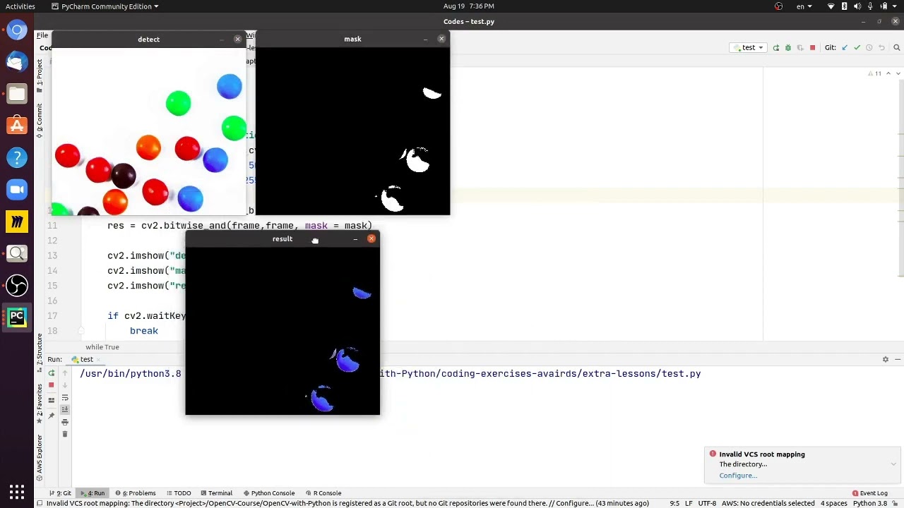This screenshot has width=904, height=508.
Task: Open the Event Log
Action: [x=869, y=493]
